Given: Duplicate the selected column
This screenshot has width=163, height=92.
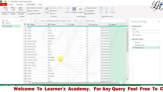Looking at the screenshot, I should [x=34, y=14].
